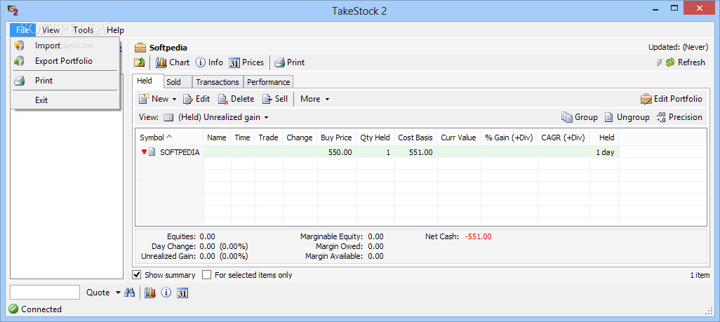
Task: Click Delete in the holdings toolbar
Action: [x=236, y=99]
